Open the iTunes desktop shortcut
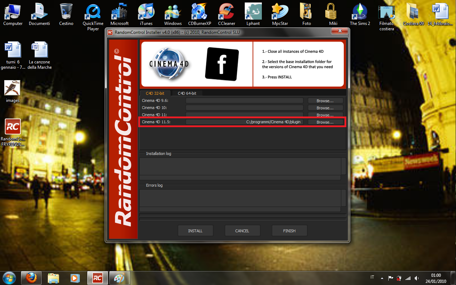 click(146, 14)
